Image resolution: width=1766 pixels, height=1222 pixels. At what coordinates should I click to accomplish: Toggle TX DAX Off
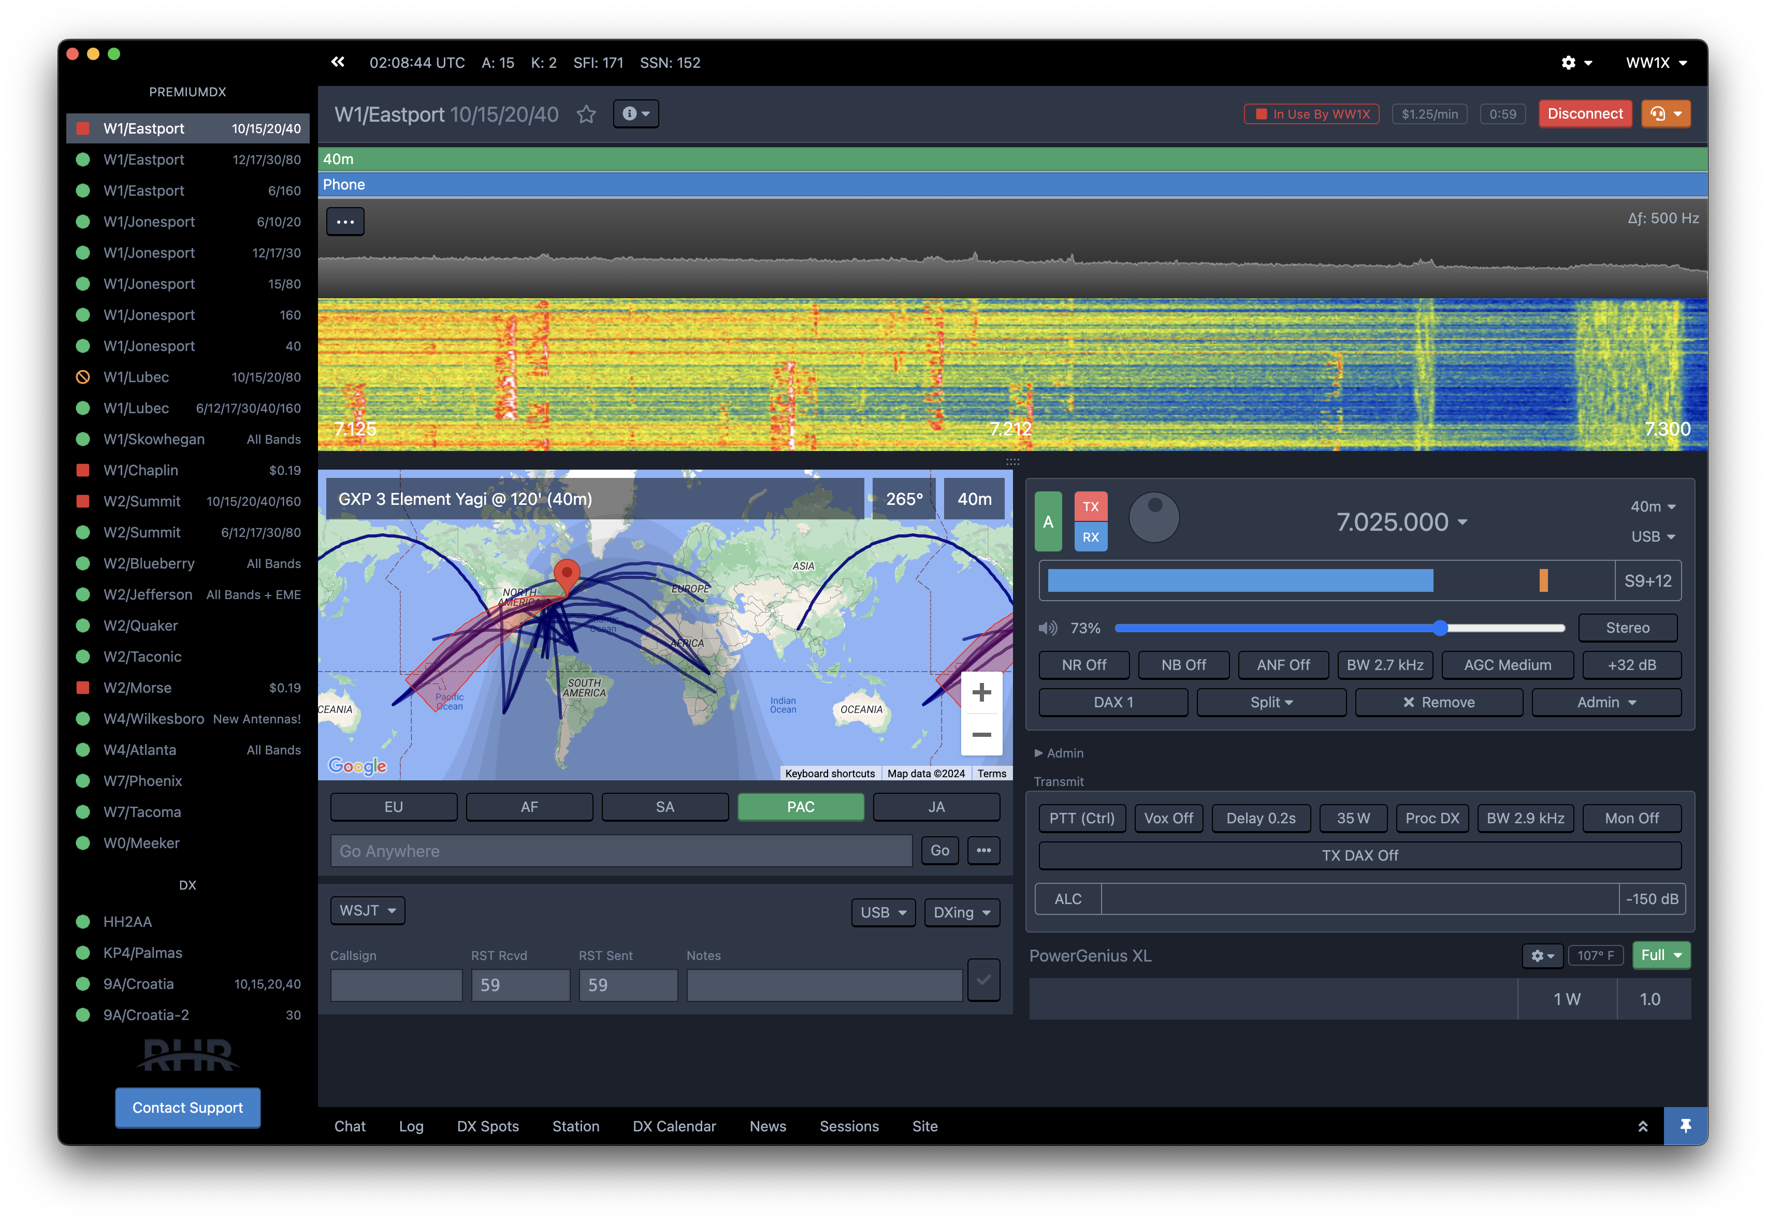point(1359,855)
